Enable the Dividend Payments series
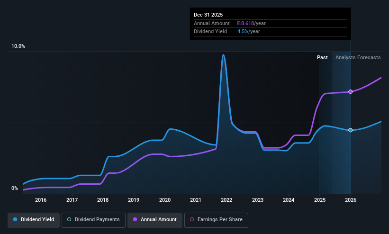This screenshot has width=389, height=234. (93, 220)
